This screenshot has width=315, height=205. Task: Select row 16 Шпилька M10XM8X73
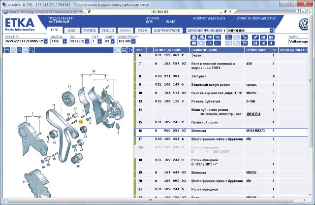coord(221,133)
